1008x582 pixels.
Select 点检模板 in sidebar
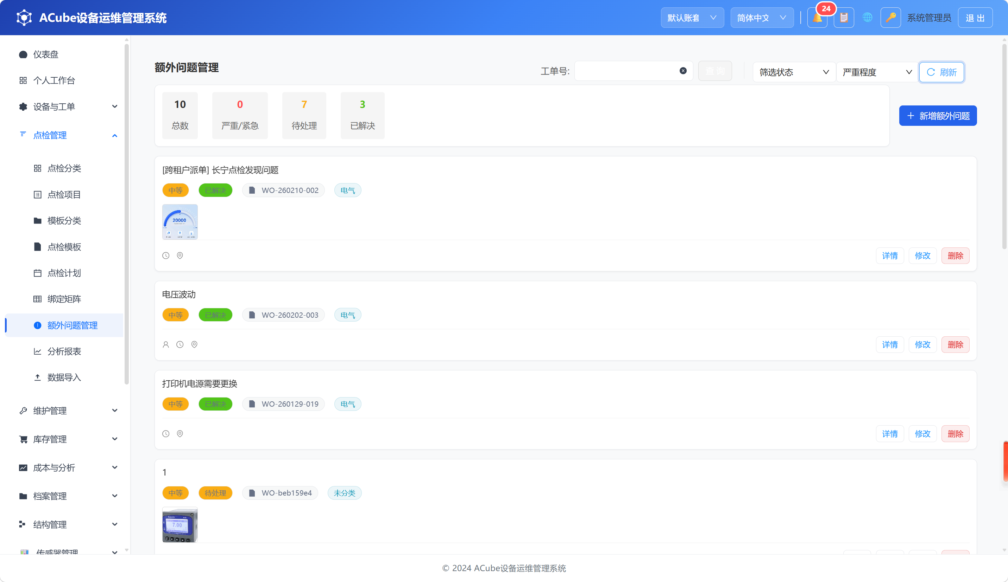pyautogui.click(x=64, y=247)
